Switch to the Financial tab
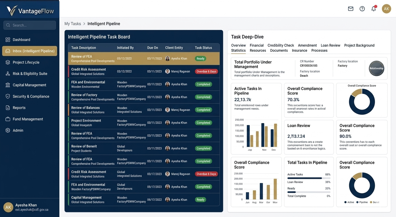396x217 pixels. [x=256, y=45]
